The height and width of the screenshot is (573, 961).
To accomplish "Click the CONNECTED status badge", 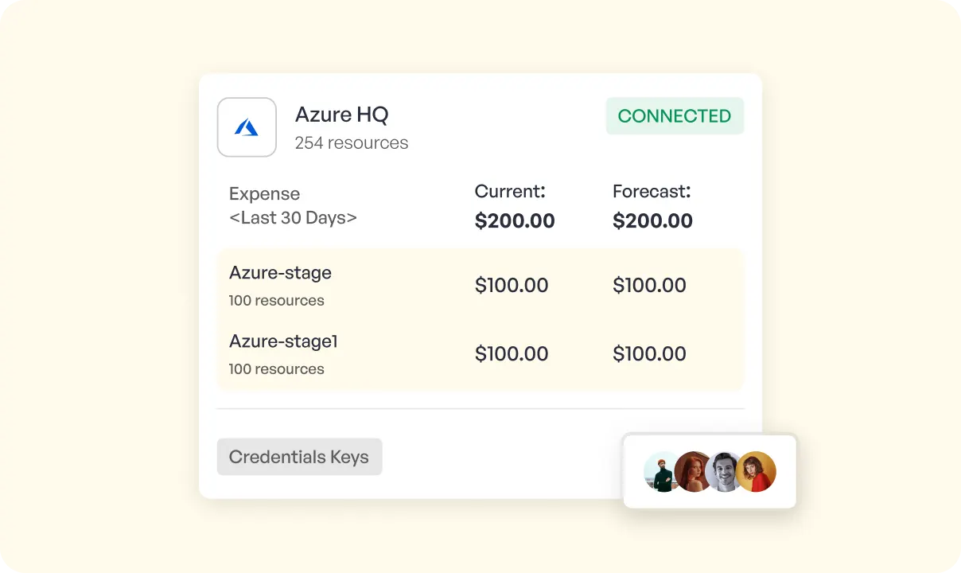I will 675,116.
